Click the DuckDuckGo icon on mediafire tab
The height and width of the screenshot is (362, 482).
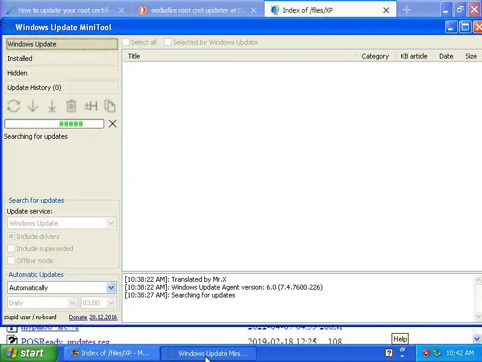click(142, 10)
